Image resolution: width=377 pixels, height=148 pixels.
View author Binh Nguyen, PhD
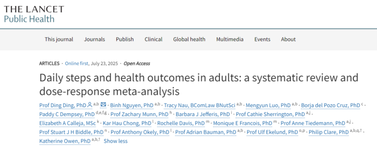click(132, 105)
